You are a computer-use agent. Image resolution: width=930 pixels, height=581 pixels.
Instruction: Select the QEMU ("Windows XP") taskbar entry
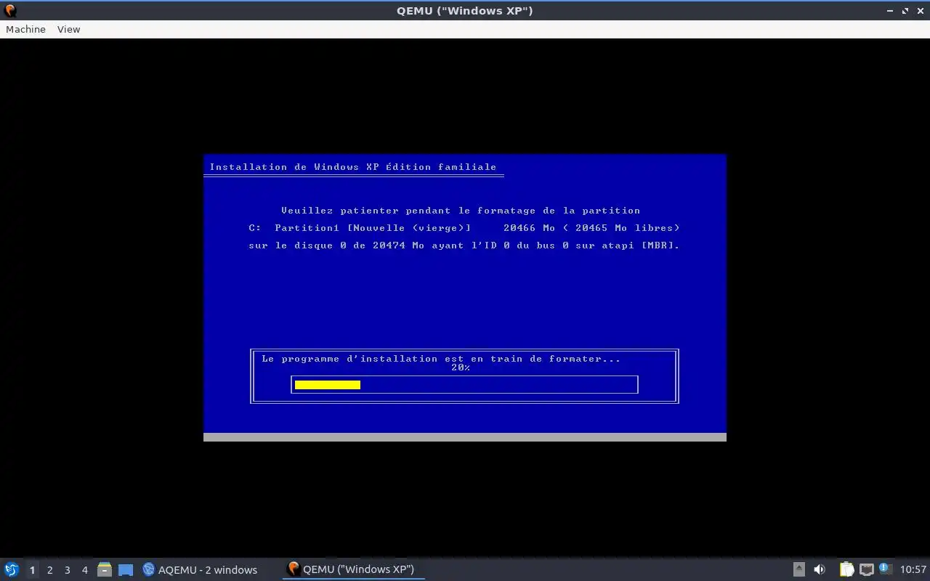pos(352,569)
